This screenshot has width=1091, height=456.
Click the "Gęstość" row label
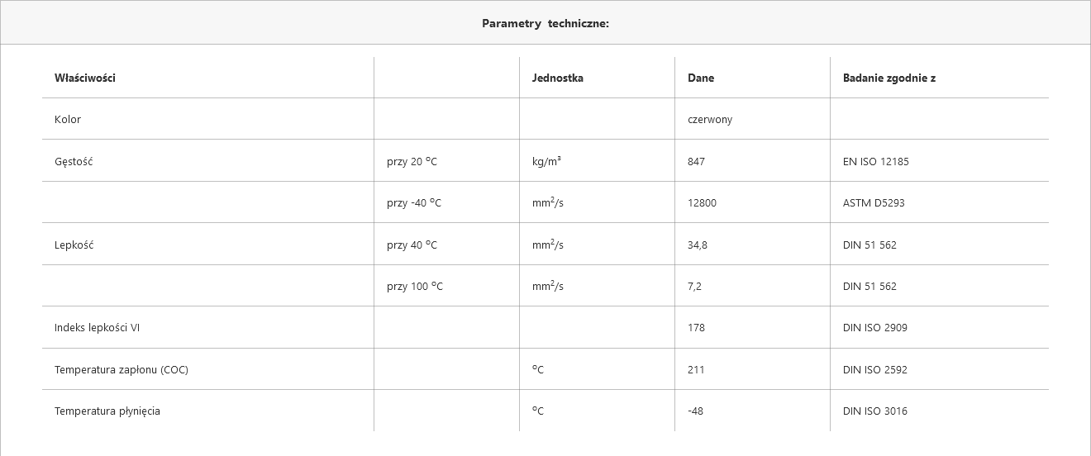(74, 161)
